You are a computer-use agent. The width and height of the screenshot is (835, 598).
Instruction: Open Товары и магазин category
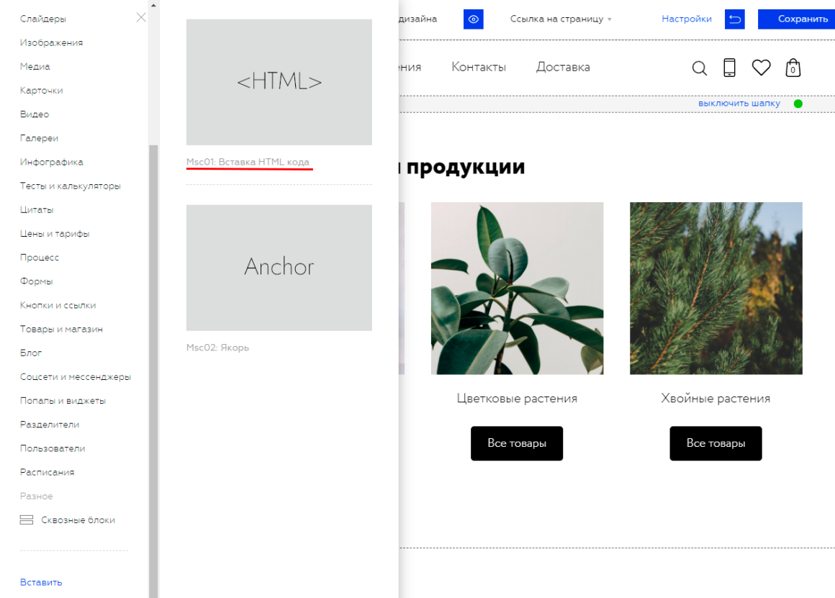click(x=61, y=329)
